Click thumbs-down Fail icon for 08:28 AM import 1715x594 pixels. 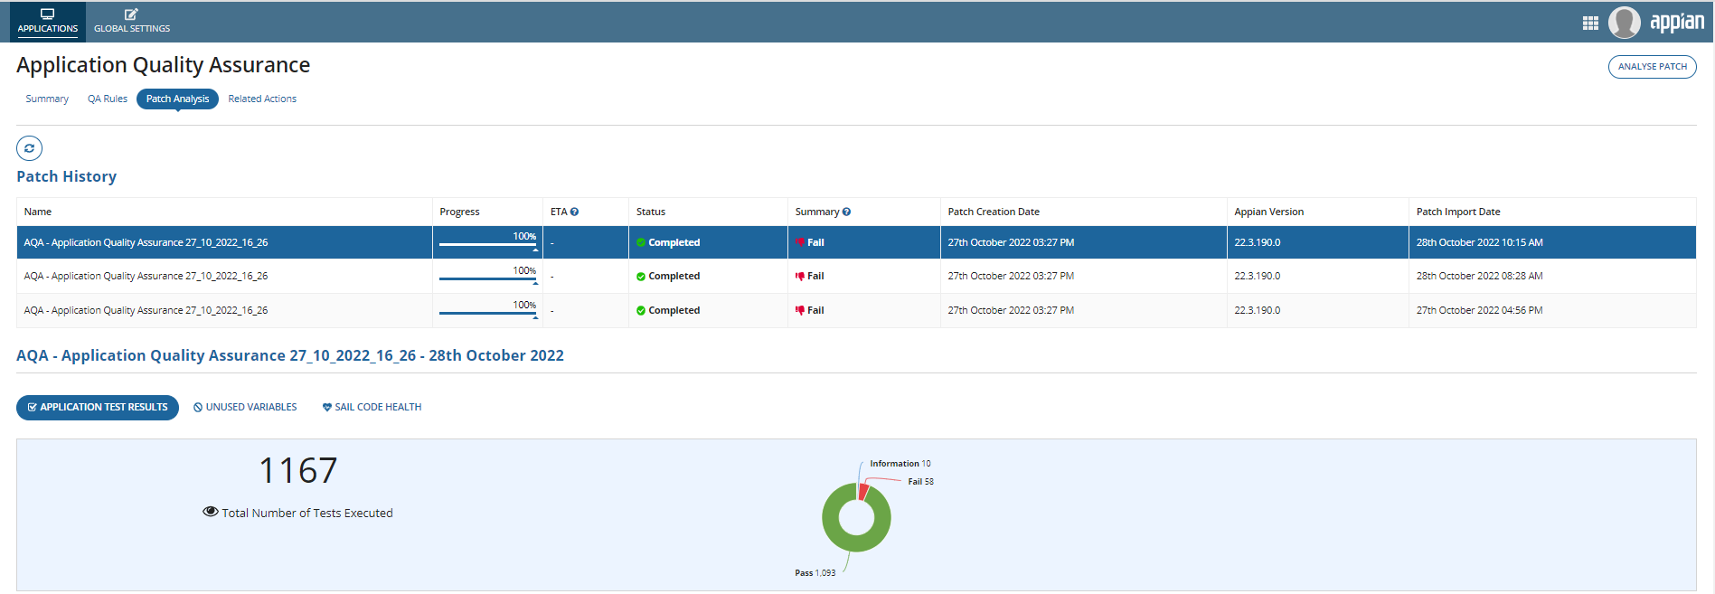tap(800, 276)
